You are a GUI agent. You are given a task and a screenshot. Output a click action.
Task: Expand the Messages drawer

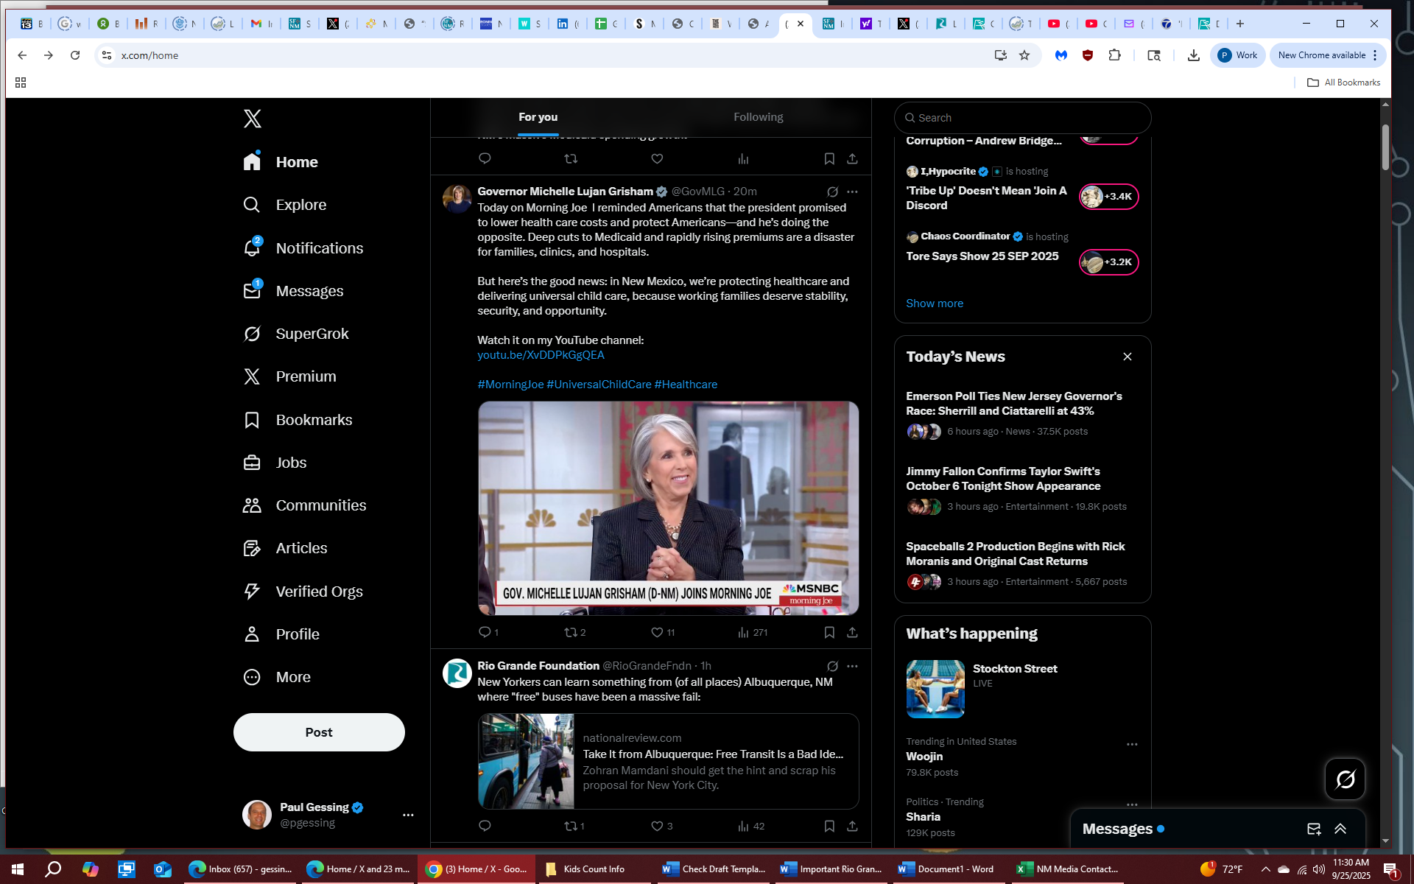pos(1340,829)
